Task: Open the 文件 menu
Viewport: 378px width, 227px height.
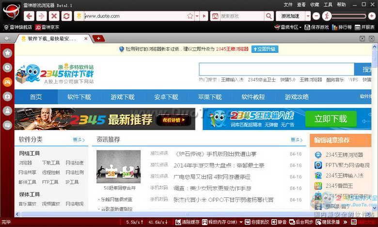Action: point(288,4)
